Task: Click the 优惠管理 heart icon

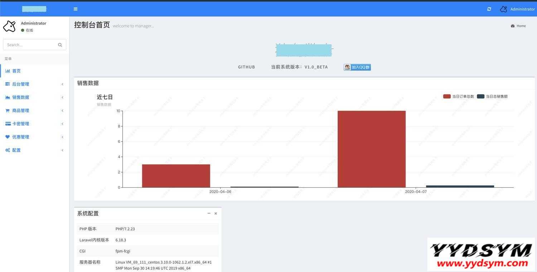Action: click(x=8, y=137)
